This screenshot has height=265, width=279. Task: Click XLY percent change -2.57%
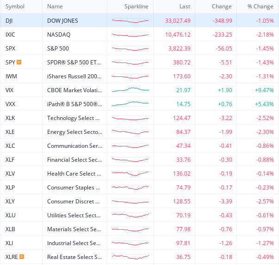click(265, 201)
